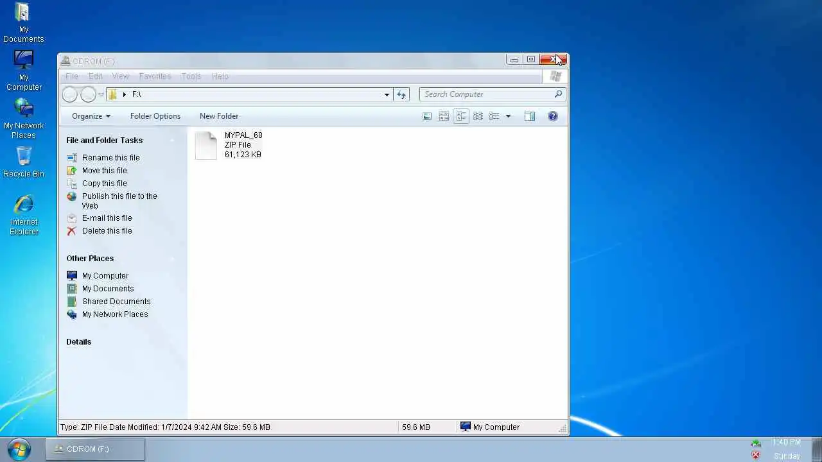Click the Forward navigation arrow button
Screen dimensions: 822x462
coord(88,94)
